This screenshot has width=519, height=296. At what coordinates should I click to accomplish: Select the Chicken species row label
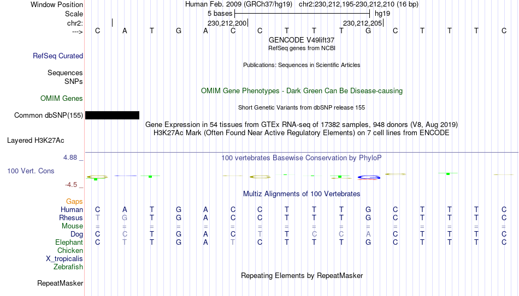coord(70,251)
